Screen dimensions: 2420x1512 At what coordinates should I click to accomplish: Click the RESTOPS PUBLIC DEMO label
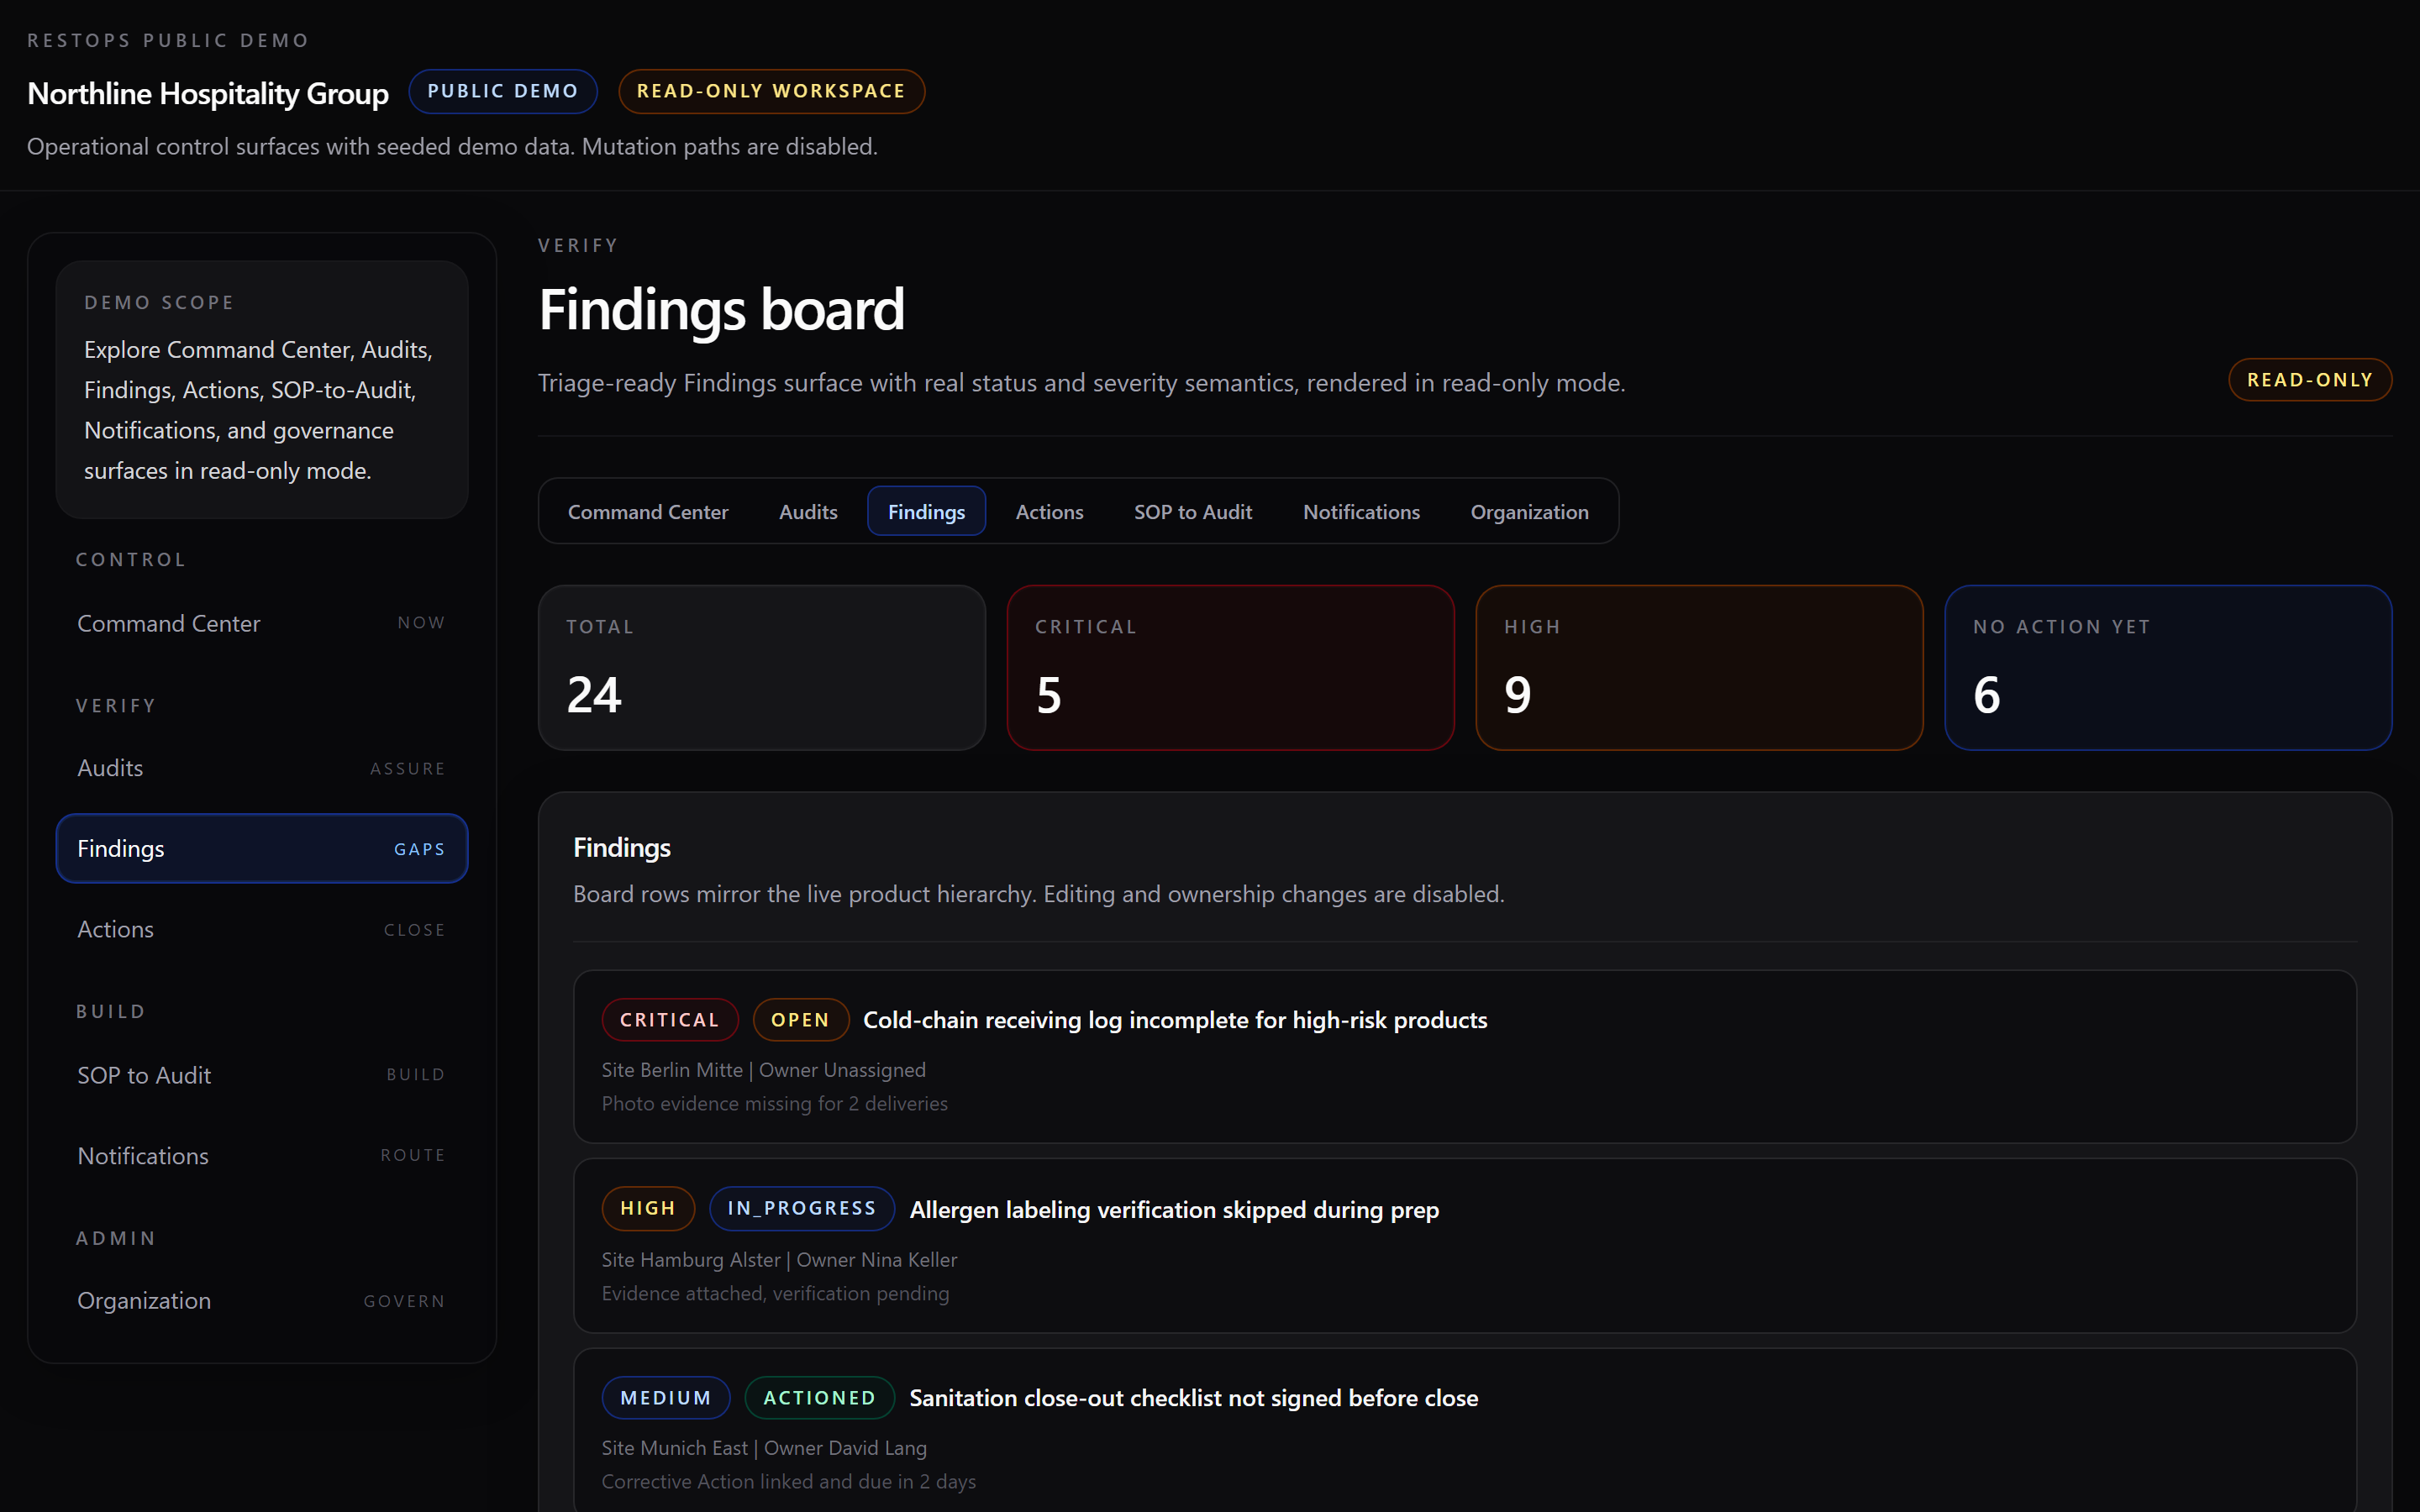(168, 40)
